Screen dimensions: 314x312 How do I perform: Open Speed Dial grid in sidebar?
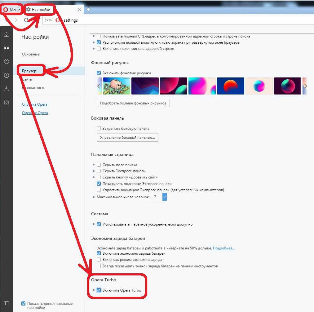(x=7, y=48)
